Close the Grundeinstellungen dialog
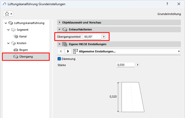The image size is (185, 118). [x=179, y=4]
